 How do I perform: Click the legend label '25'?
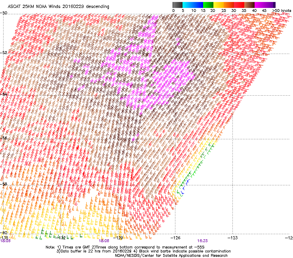point(224,11)
